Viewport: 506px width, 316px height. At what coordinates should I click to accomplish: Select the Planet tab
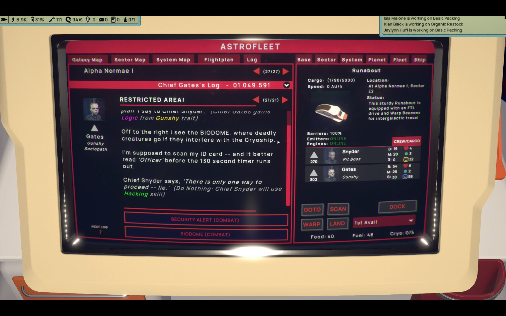tap(377, 60)
